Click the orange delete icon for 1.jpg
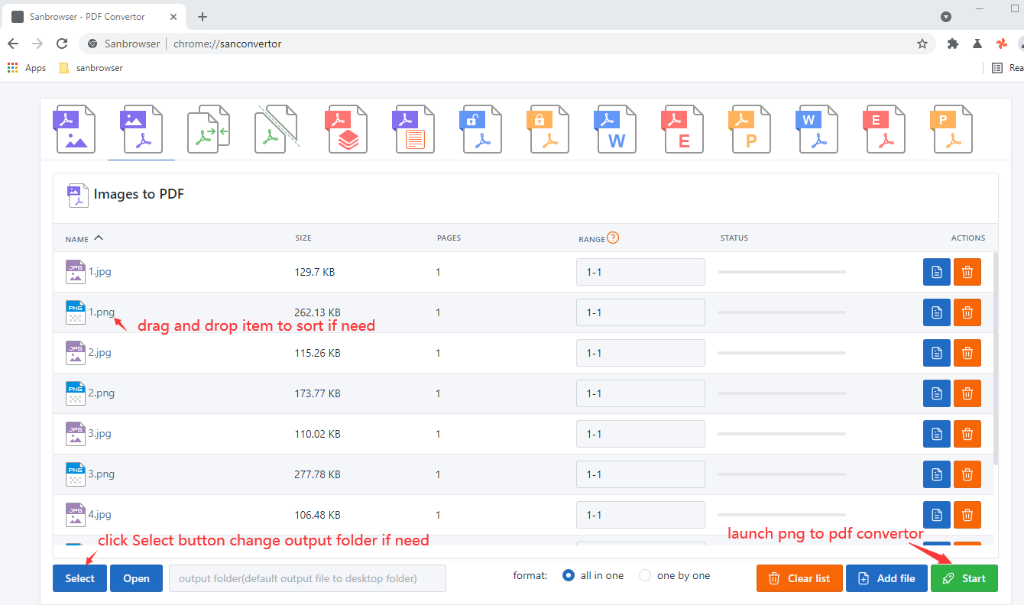 [x=967, y=272]
